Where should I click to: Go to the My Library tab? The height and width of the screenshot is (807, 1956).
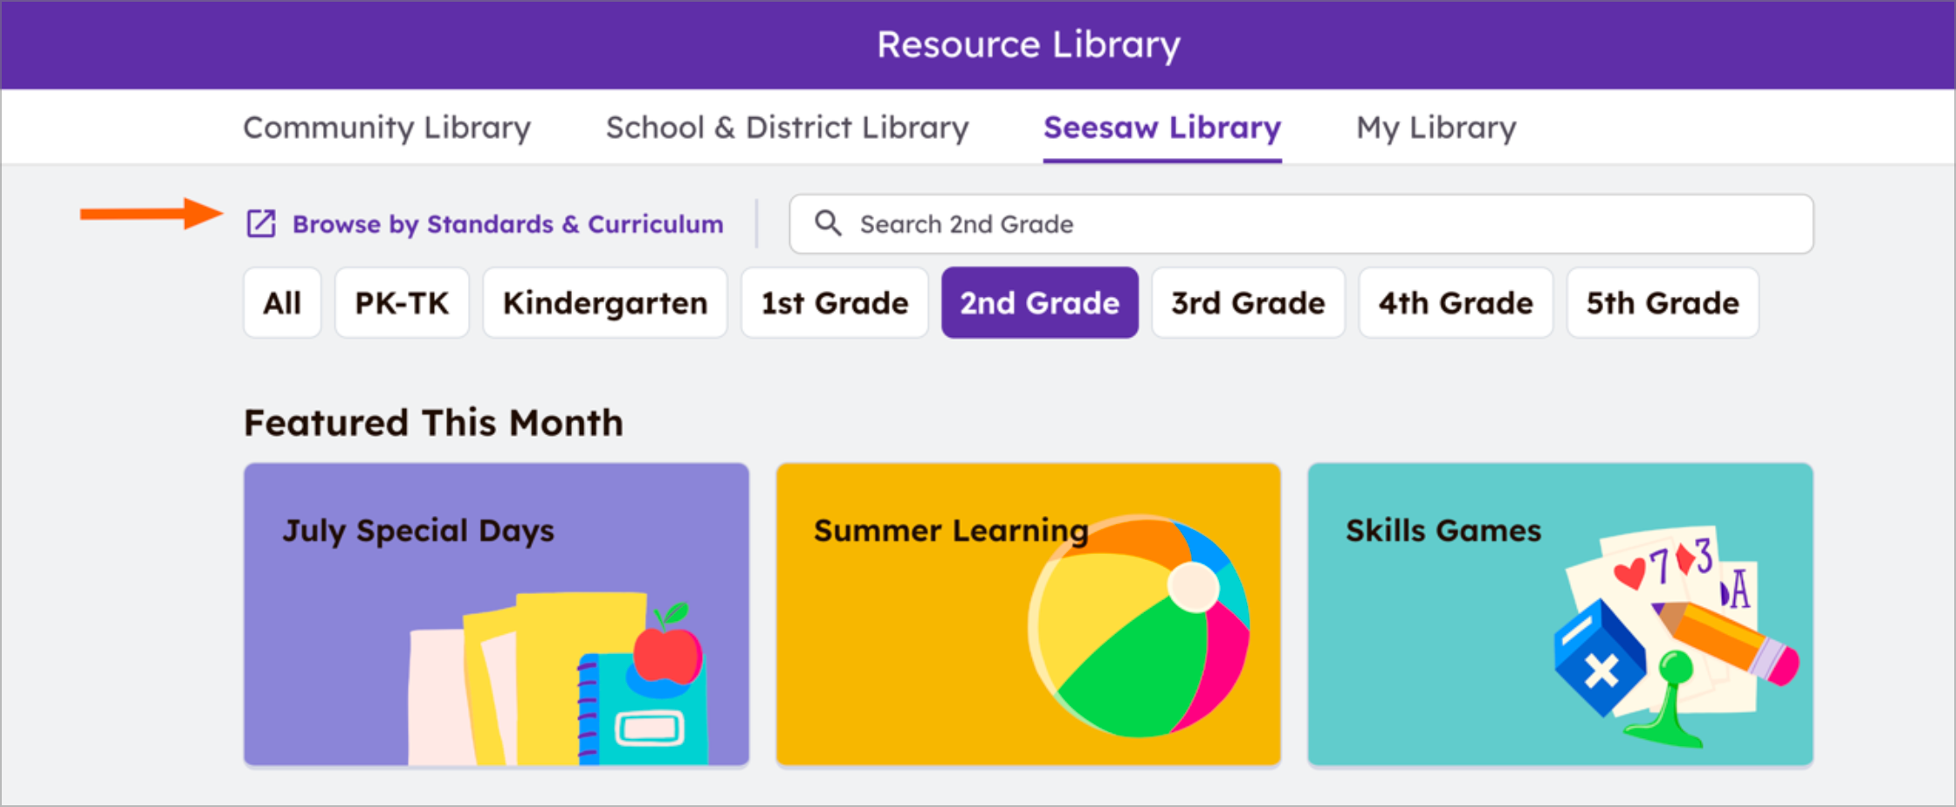click(x=1436, y=128)
